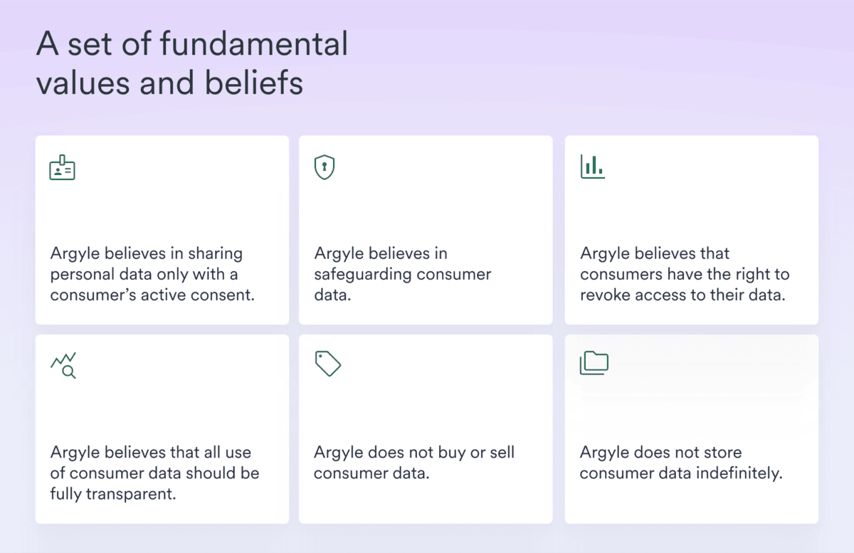
Task: Click the stacked folders icon
Action: [x=594, y=363]
